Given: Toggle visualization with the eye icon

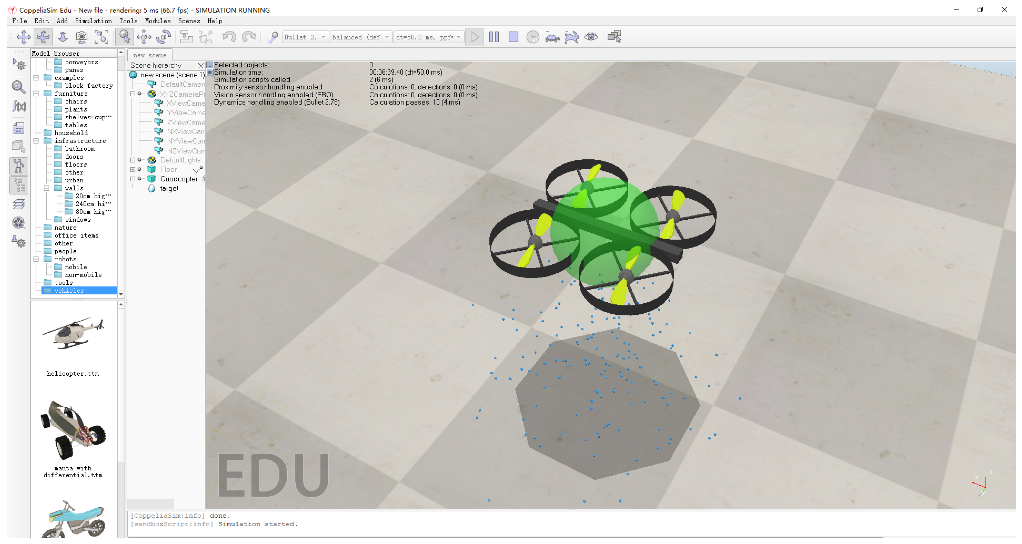Looking at the screenshot, I should pos(591,37).
